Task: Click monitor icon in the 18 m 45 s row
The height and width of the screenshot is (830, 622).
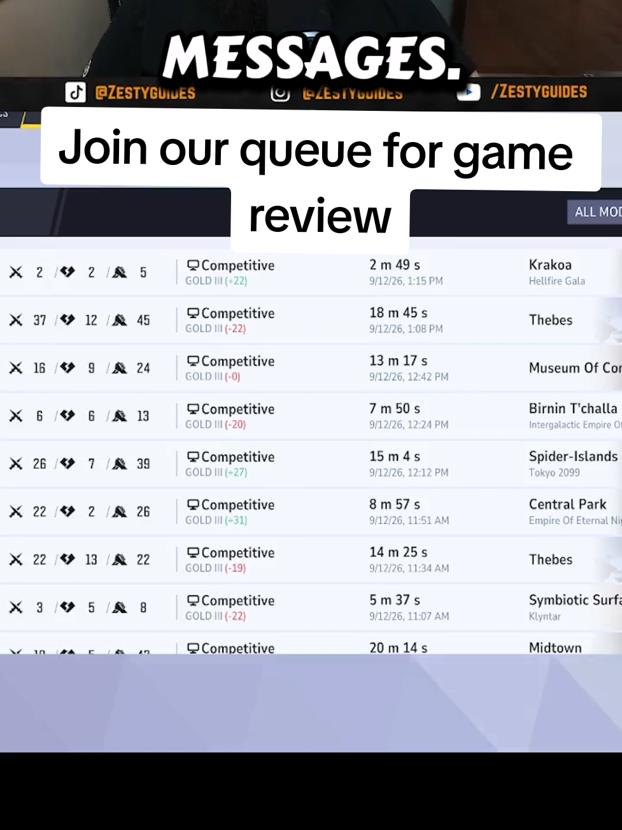Action: coord(193,313)
